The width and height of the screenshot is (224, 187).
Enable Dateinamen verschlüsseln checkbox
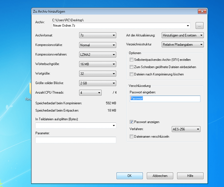point(131,137)
